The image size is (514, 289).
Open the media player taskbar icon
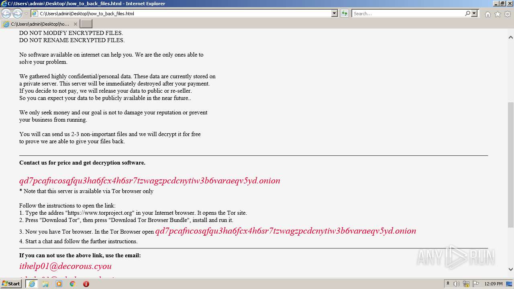59,284
